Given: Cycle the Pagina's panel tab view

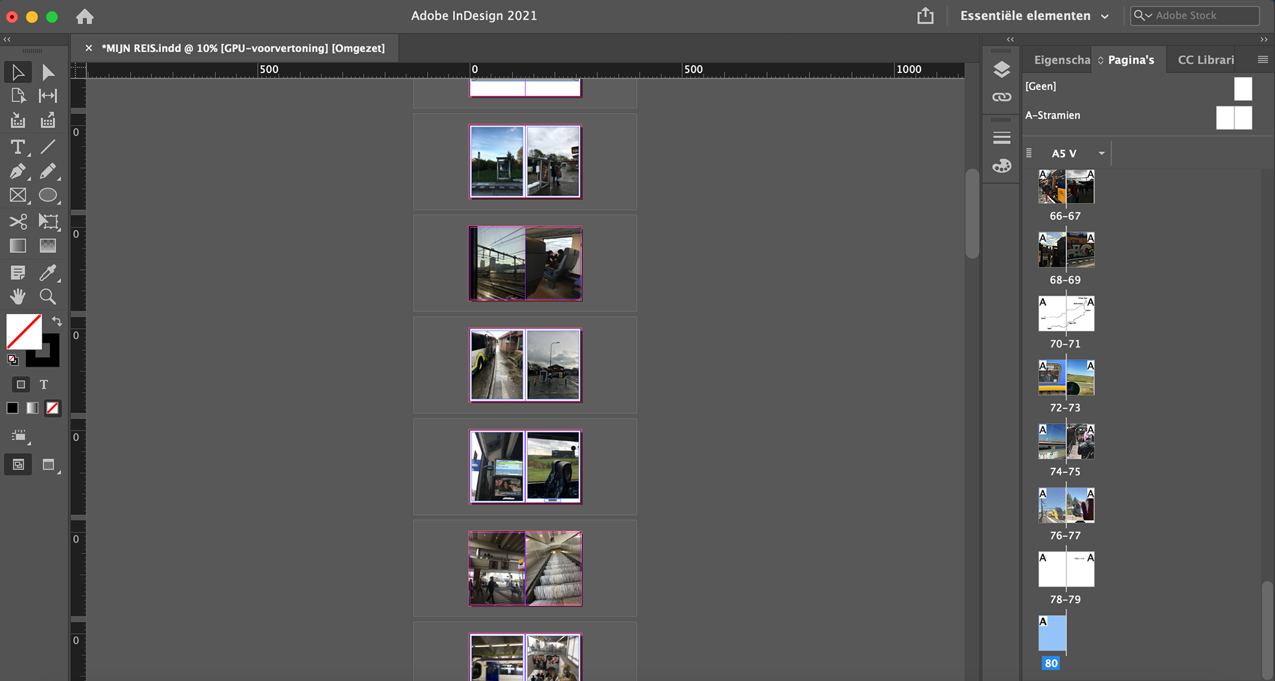Looking at the screenshot, I should click(1100, 60).
